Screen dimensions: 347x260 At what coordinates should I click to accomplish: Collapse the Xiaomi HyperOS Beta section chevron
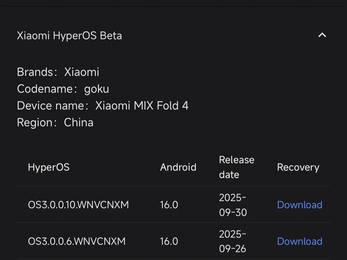[x=322, y=35]
